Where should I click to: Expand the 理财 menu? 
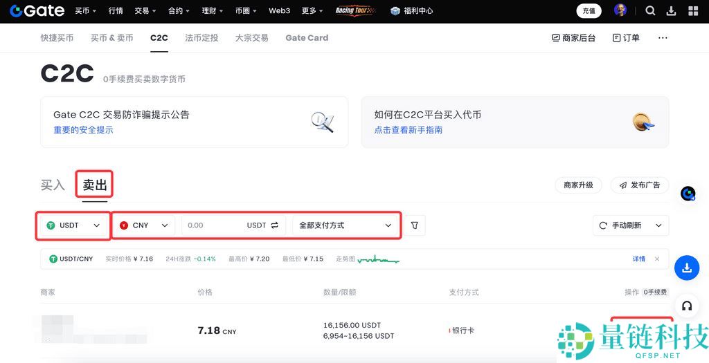pyautogui.click(x=212, y=11)
